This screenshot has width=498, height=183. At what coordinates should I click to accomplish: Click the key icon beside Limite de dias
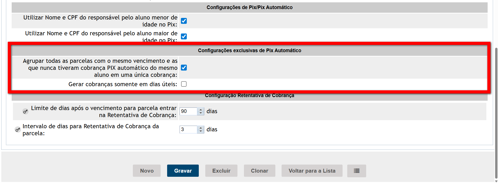25,111
